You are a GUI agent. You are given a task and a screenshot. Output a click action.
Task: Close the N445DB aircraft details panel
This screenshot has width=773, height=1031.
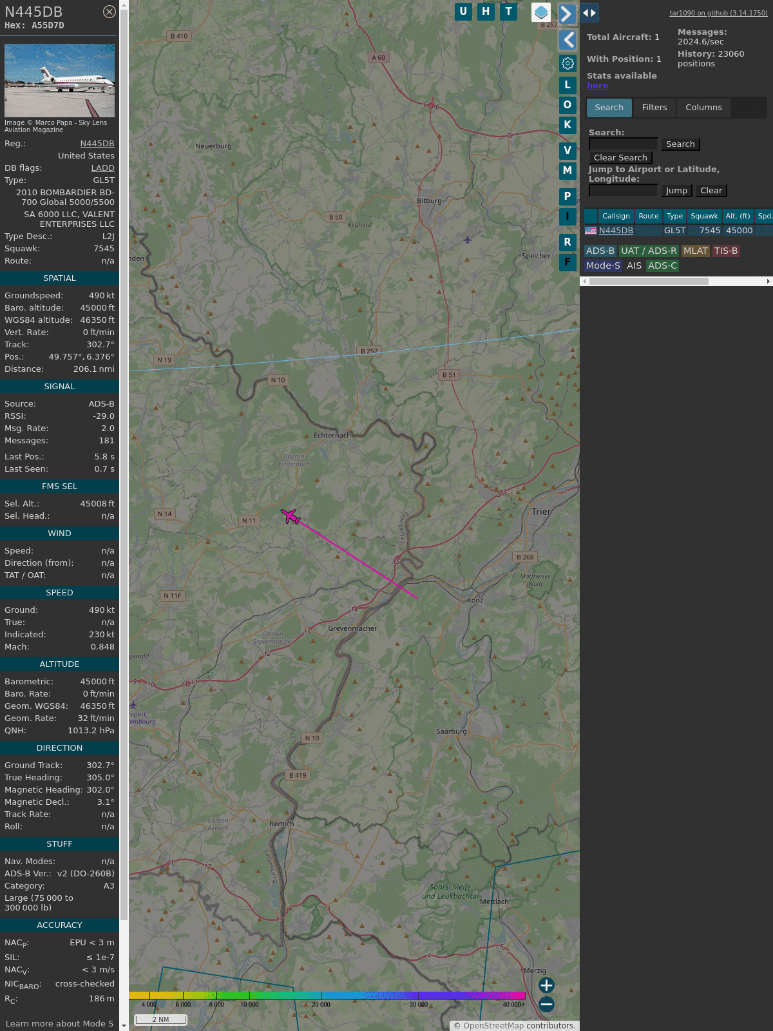(x=110, y=12)
